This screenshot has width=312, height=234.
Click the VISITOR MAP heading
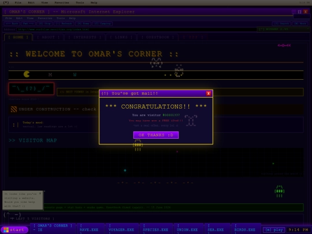pyautogui.click(x=33, y=140)
